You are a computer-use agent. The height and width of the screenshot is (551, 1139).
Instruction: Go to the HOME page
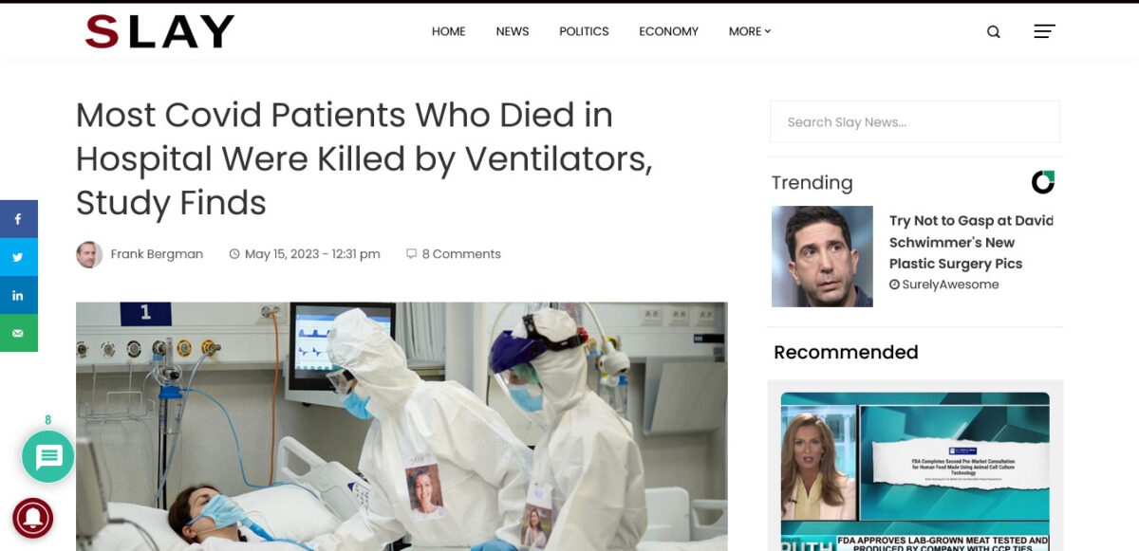[448, 31]
